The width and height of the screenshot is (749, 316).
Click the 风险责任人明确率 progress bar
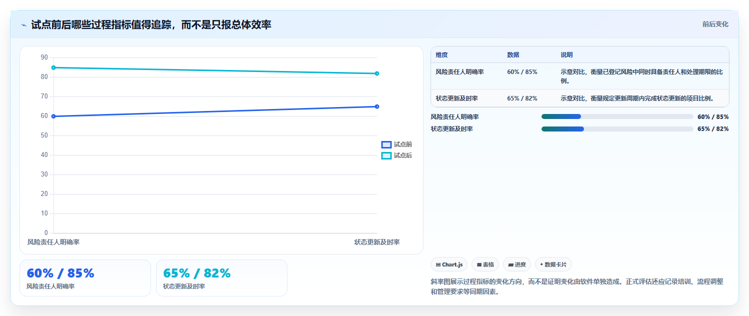pos(617,117)
